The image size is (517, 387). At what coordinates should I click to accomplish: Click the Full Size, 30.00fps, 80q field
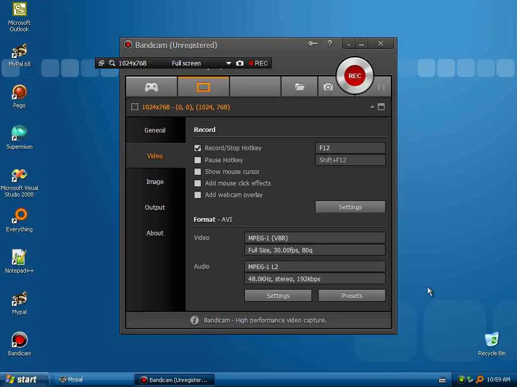[x=315, y=250]
